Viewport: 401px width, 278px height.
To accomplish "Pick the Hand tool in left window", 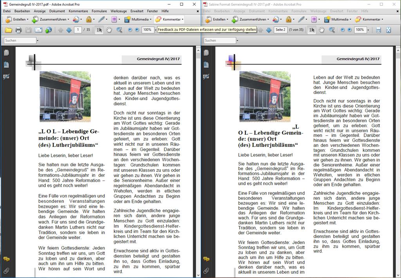I will coord(109,30).
